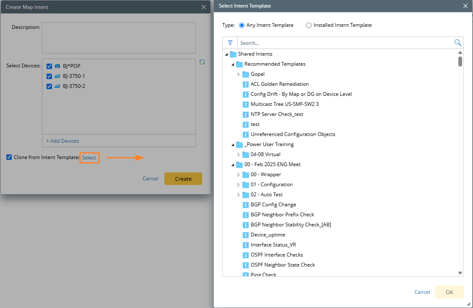
Task: Click the BGP Config Change intent icon
Action: click(x=246, y=205)
